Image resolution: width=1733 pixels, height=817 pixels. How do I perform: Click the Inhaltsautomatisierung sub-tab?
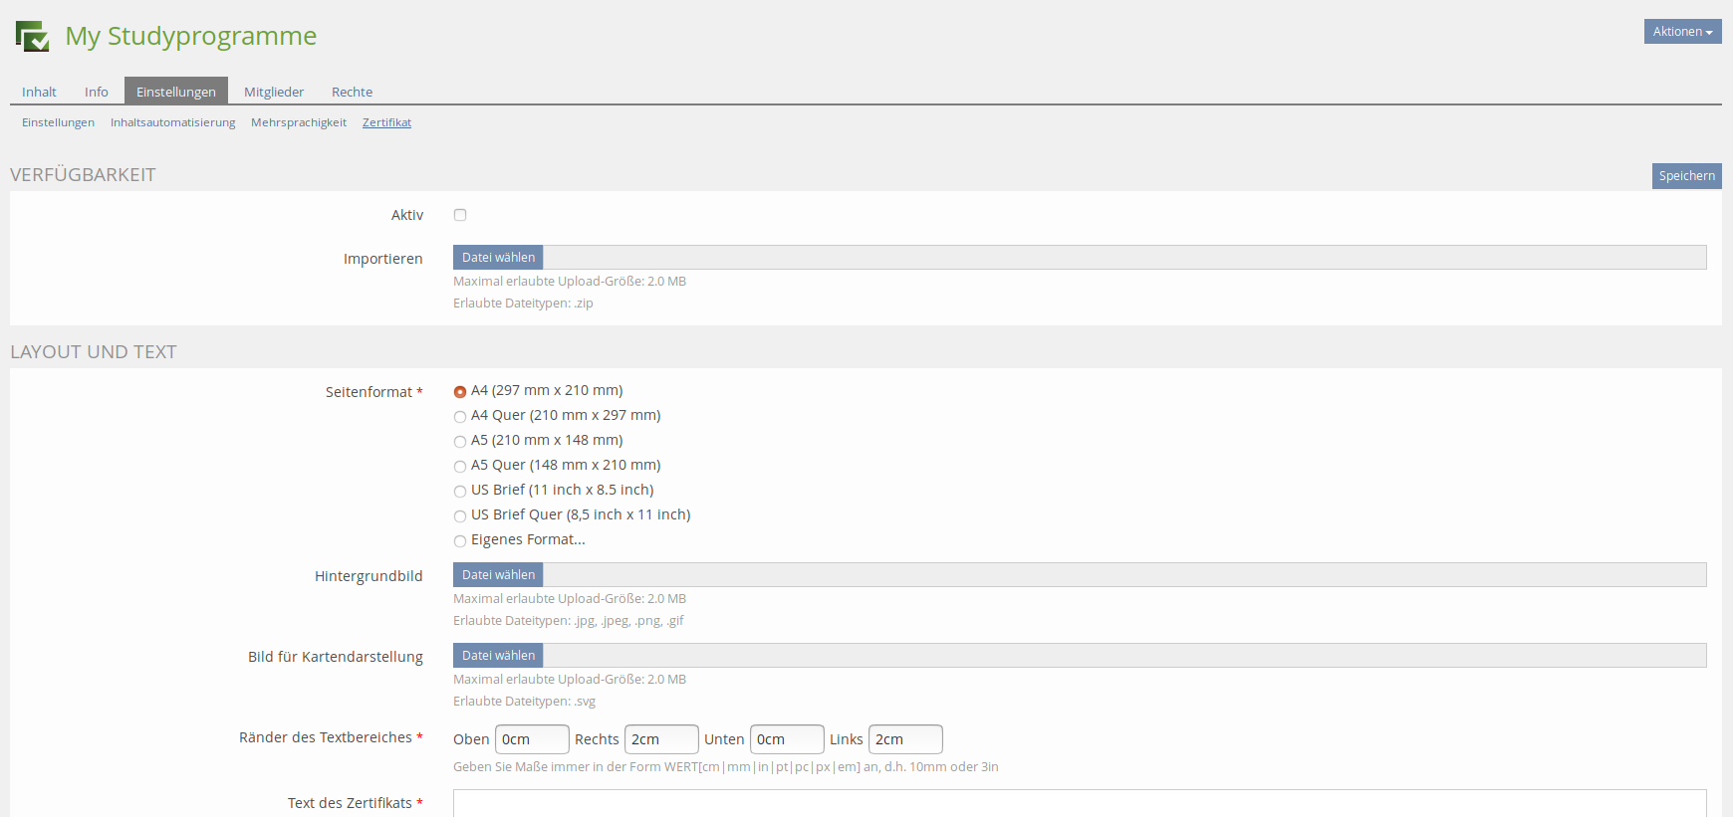(172, 122)
